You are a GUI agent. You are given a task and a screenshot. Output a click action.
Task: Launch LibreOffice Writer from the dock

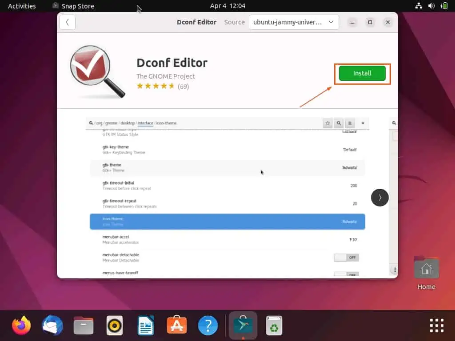(145, 325)
